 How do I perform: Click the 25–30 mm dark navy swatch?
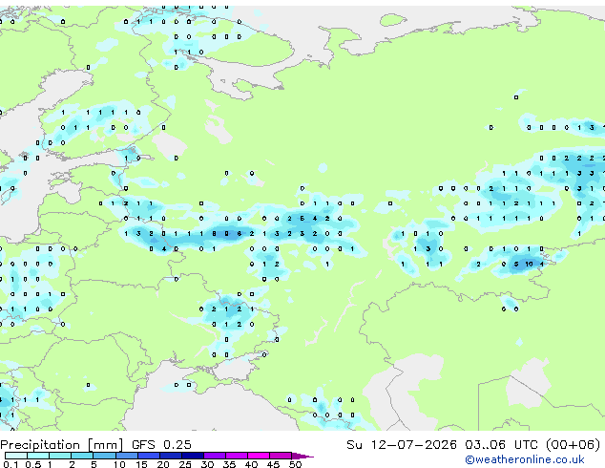point(192,456)
